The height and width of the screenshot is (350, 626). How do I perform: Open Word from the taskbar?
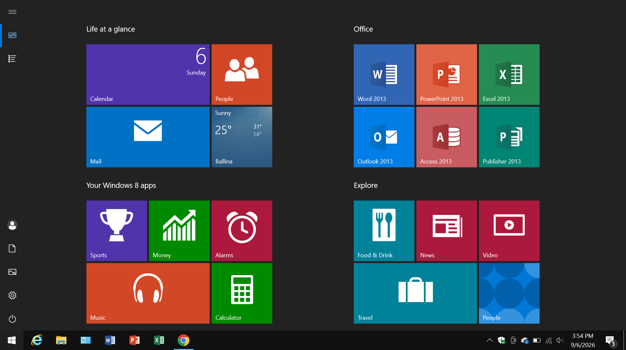coord(110,340)
